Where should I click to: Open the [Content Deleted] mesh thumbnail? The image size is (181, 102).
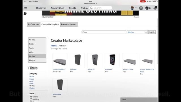pyautogui.click(x=60, y=60)
